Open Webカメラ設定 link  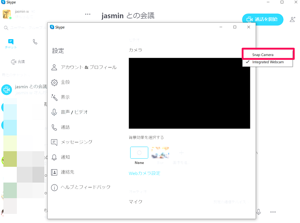coord(144,173)
